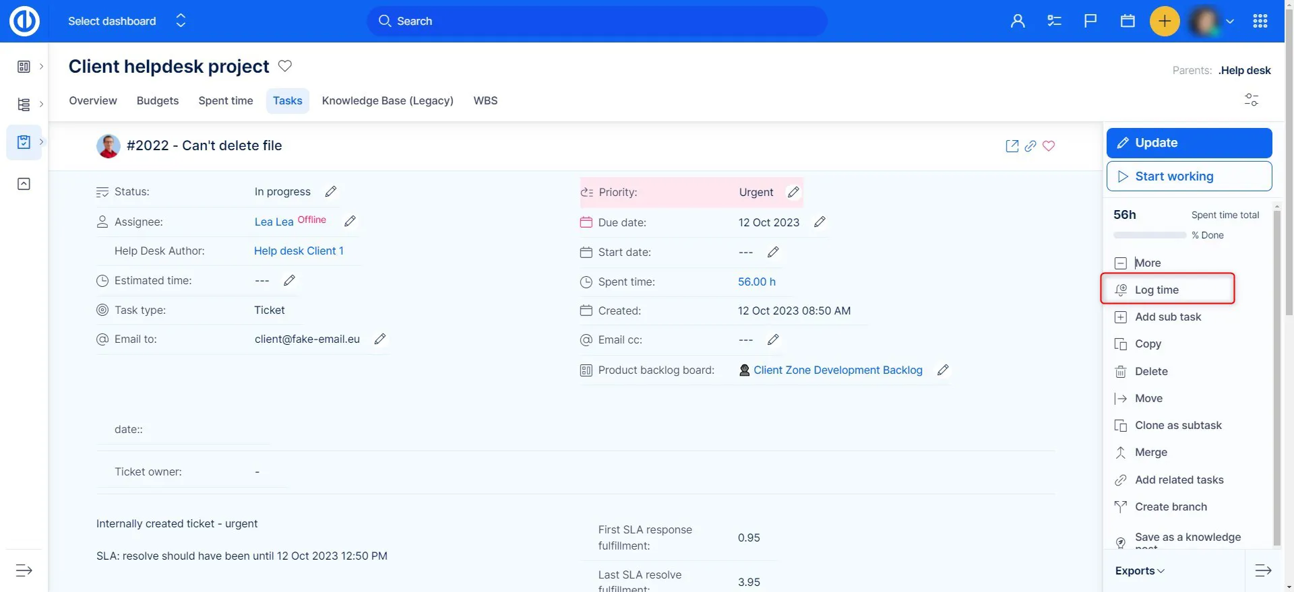The image size is (1294, 592).
Task: Open the Client Zone Development Backlog link
Action: tap(838, 370)
